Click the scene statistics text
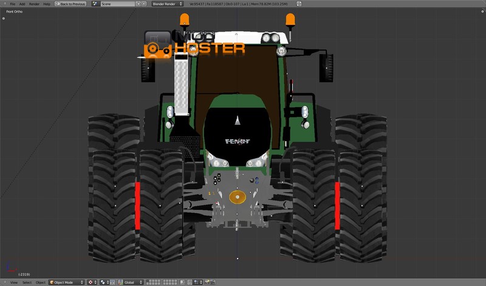Screen dimensions: 486x286 [x=238, y=4]
